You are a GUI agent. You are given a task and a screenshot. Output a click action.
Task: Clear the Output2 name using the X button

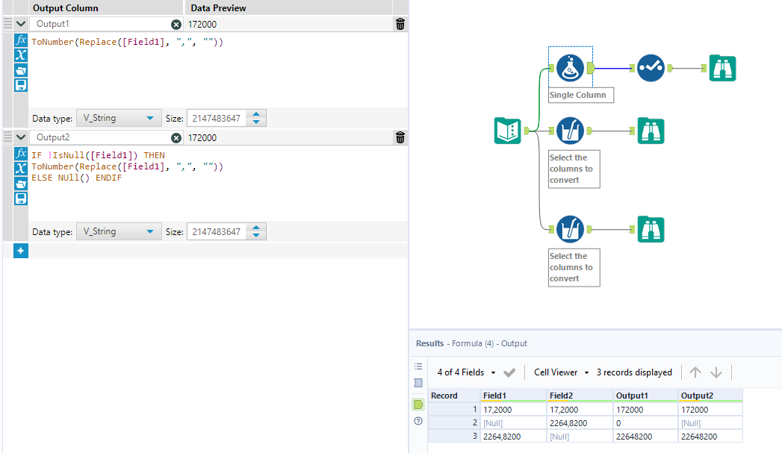tap(176, 137)
